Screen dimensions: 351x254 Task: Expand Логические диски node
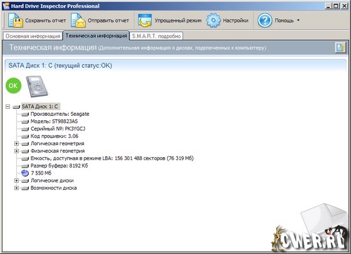16,181
